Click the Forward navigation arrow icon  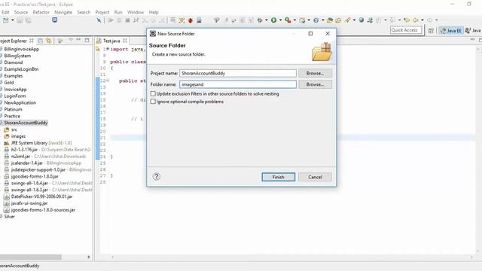430,20
